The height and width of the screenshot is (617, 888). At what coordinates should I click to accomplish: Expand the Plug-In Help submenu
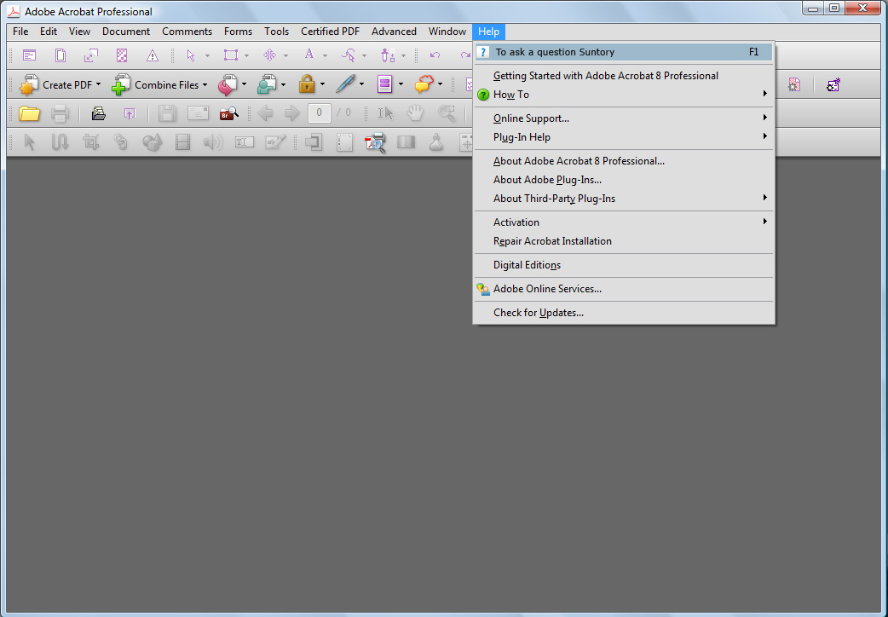tap(624, 137)
